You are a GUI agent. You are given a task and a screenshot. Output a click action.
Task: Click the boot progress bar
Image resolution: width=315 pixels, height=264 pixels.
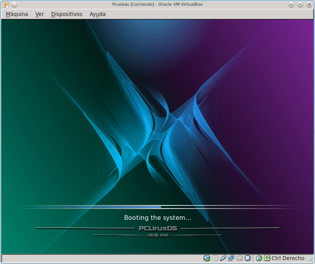[x=159, y=207]
